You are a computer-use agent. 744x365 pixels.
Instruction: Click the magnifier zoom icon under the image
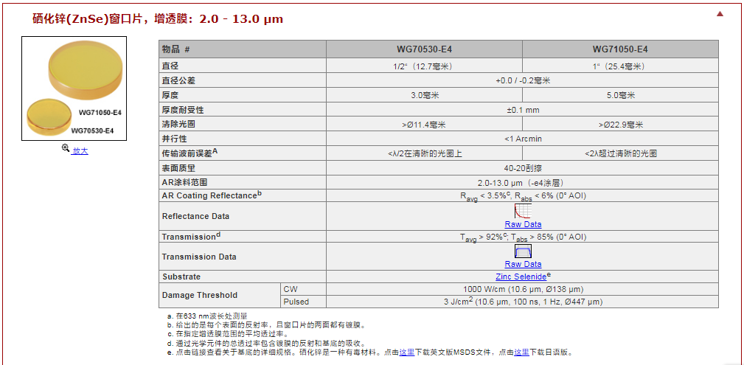[x=66, y=150]
